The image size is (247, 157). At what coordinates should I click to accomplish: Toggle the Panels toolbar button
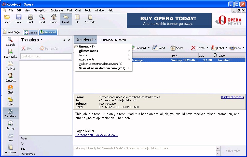click(x=66, y=19)
